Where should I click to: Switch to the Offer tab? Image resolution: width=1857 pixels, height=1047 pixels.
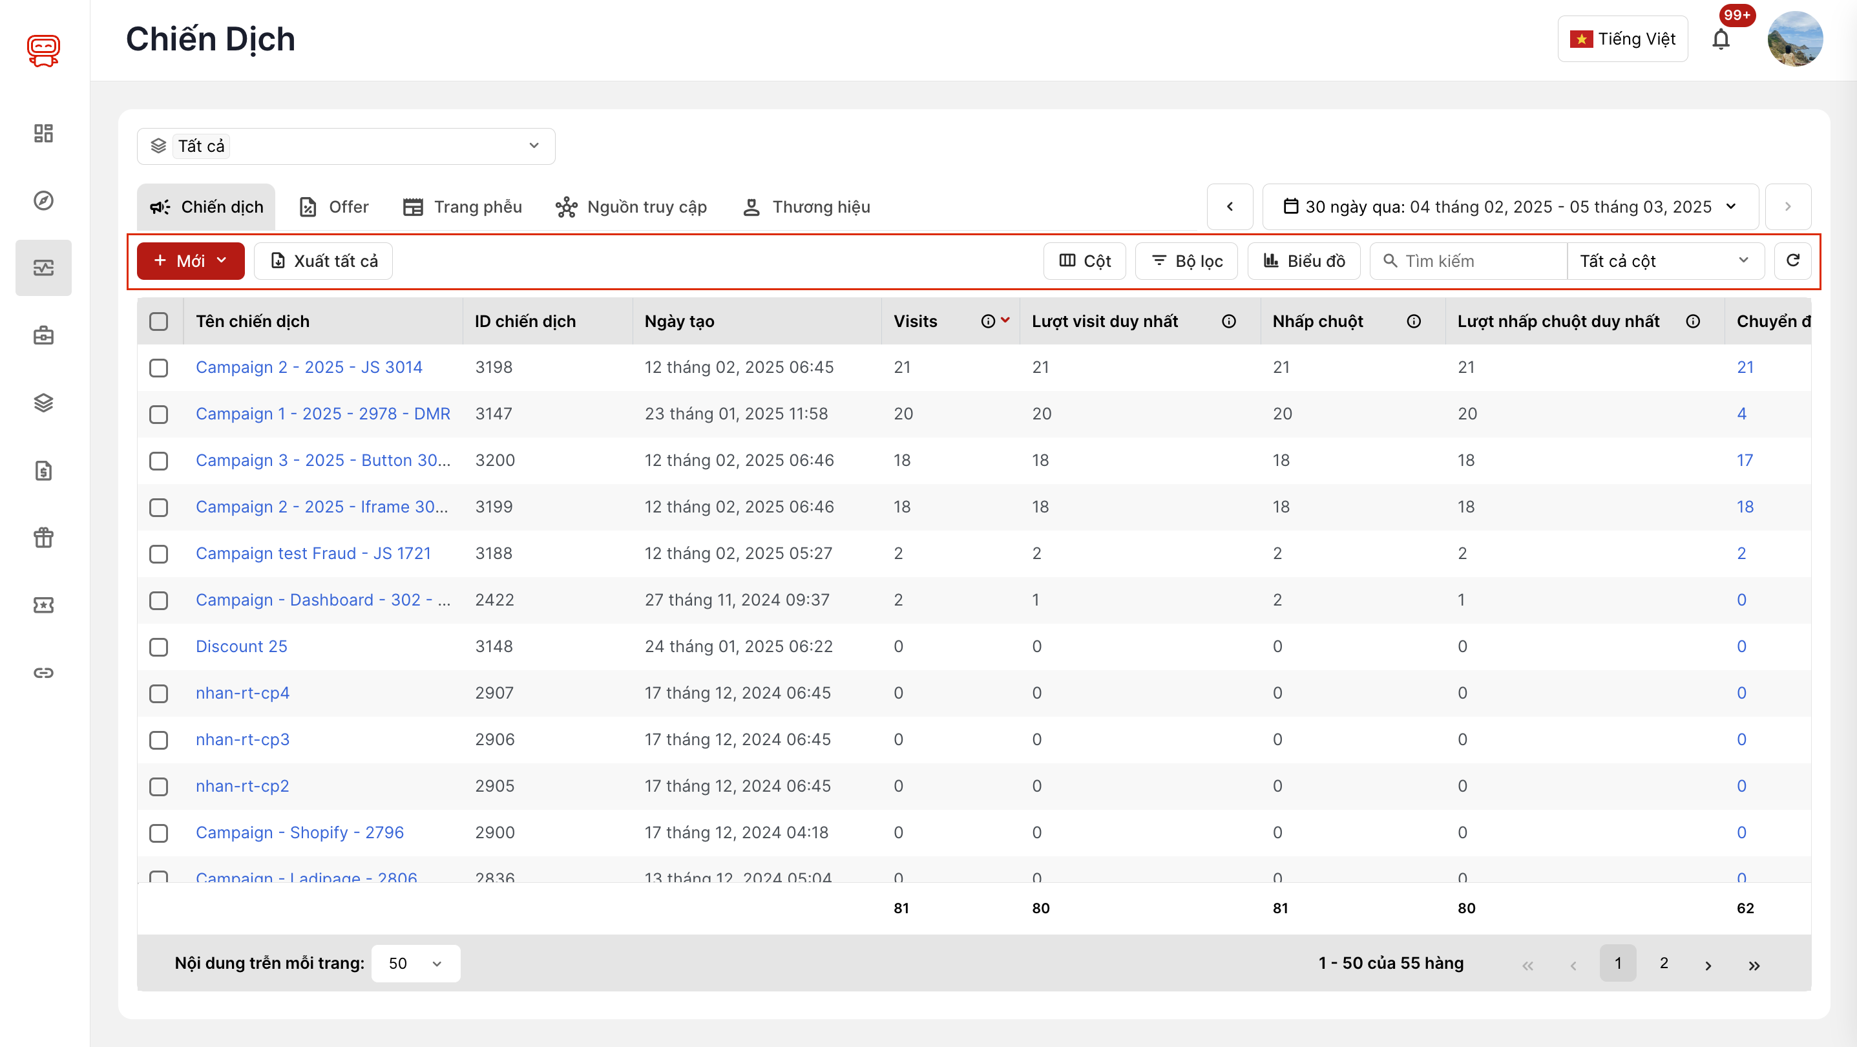pos(334,207)
